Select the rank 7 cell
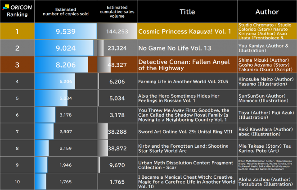 click(17, 131)
